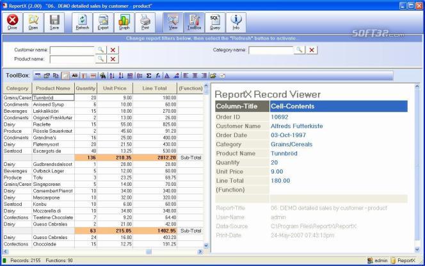
Task: Click the admin user status bar entry
Action: (378, 261)
